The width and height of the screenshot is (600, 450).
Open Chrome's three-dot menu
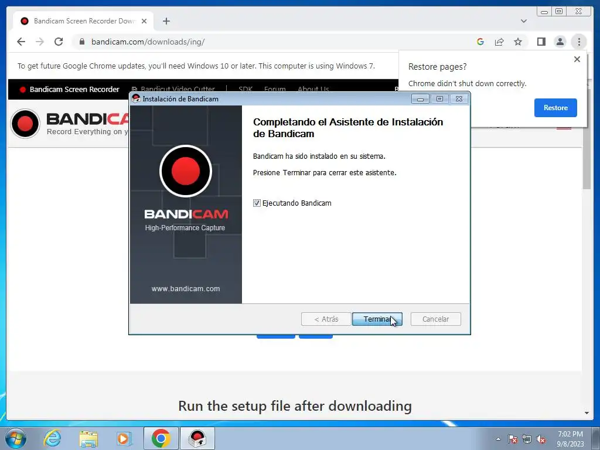579,42
